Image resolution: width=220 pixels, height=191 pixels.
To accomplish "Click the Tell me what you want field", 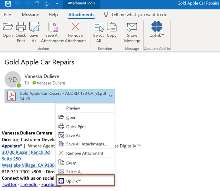I will [x=139, y=15].
